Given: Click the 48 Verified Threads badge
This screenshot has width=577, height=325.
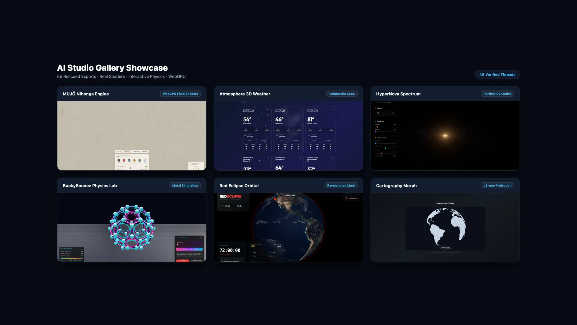Looking at the screenshot, I should tap(497, 75).
